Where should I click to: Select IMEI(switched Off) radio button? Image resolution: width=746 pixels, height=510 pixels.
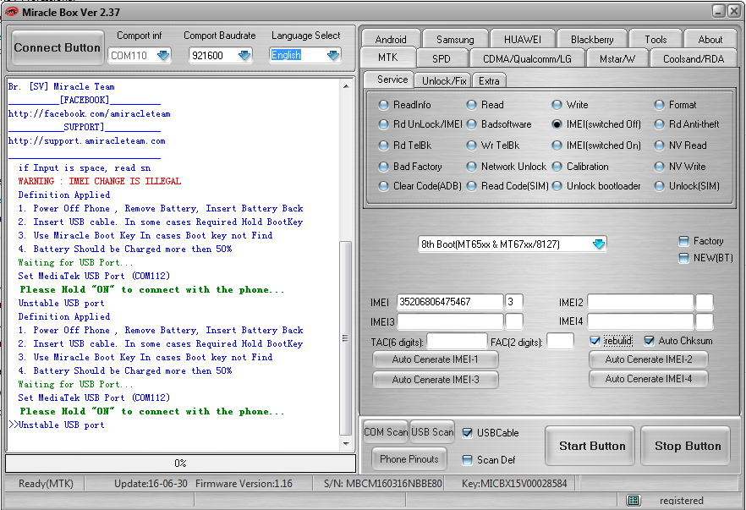tap(557, 124)
